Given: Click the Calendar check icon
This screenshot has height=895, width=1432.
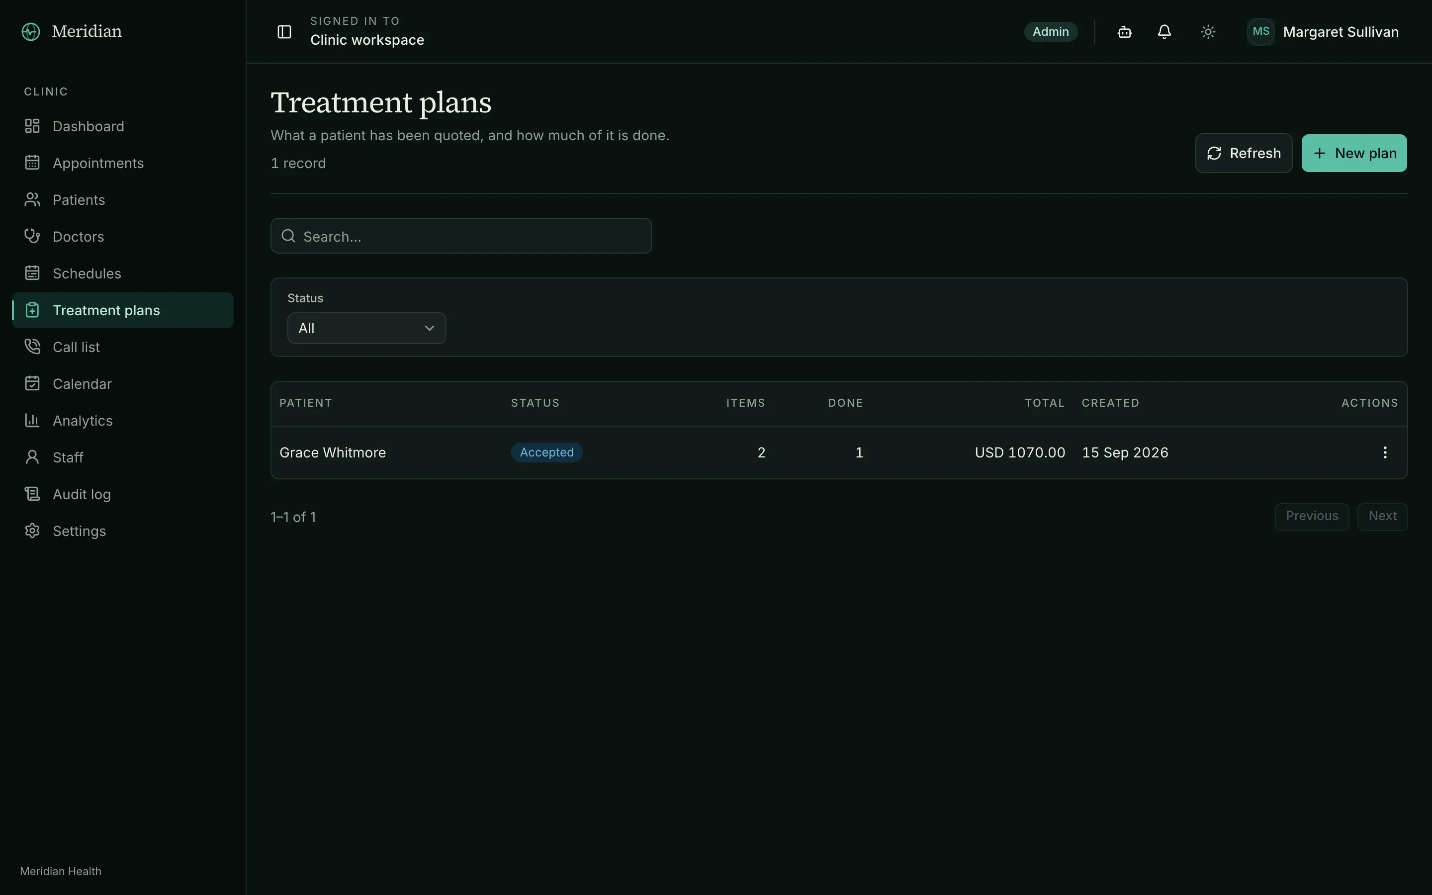Looking at the screenshot, I should [32, 383].
